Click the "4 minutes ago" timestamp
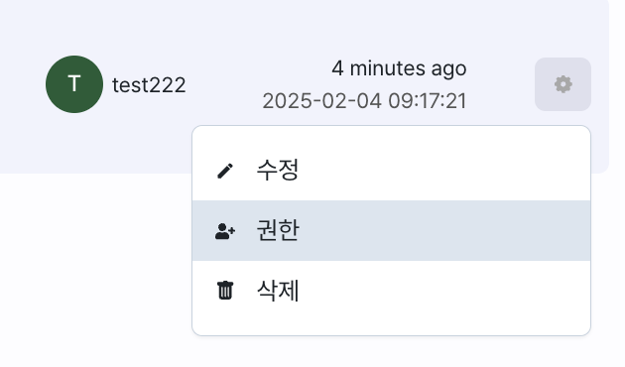This screenshot has height=367, width=625. (399, 68)
